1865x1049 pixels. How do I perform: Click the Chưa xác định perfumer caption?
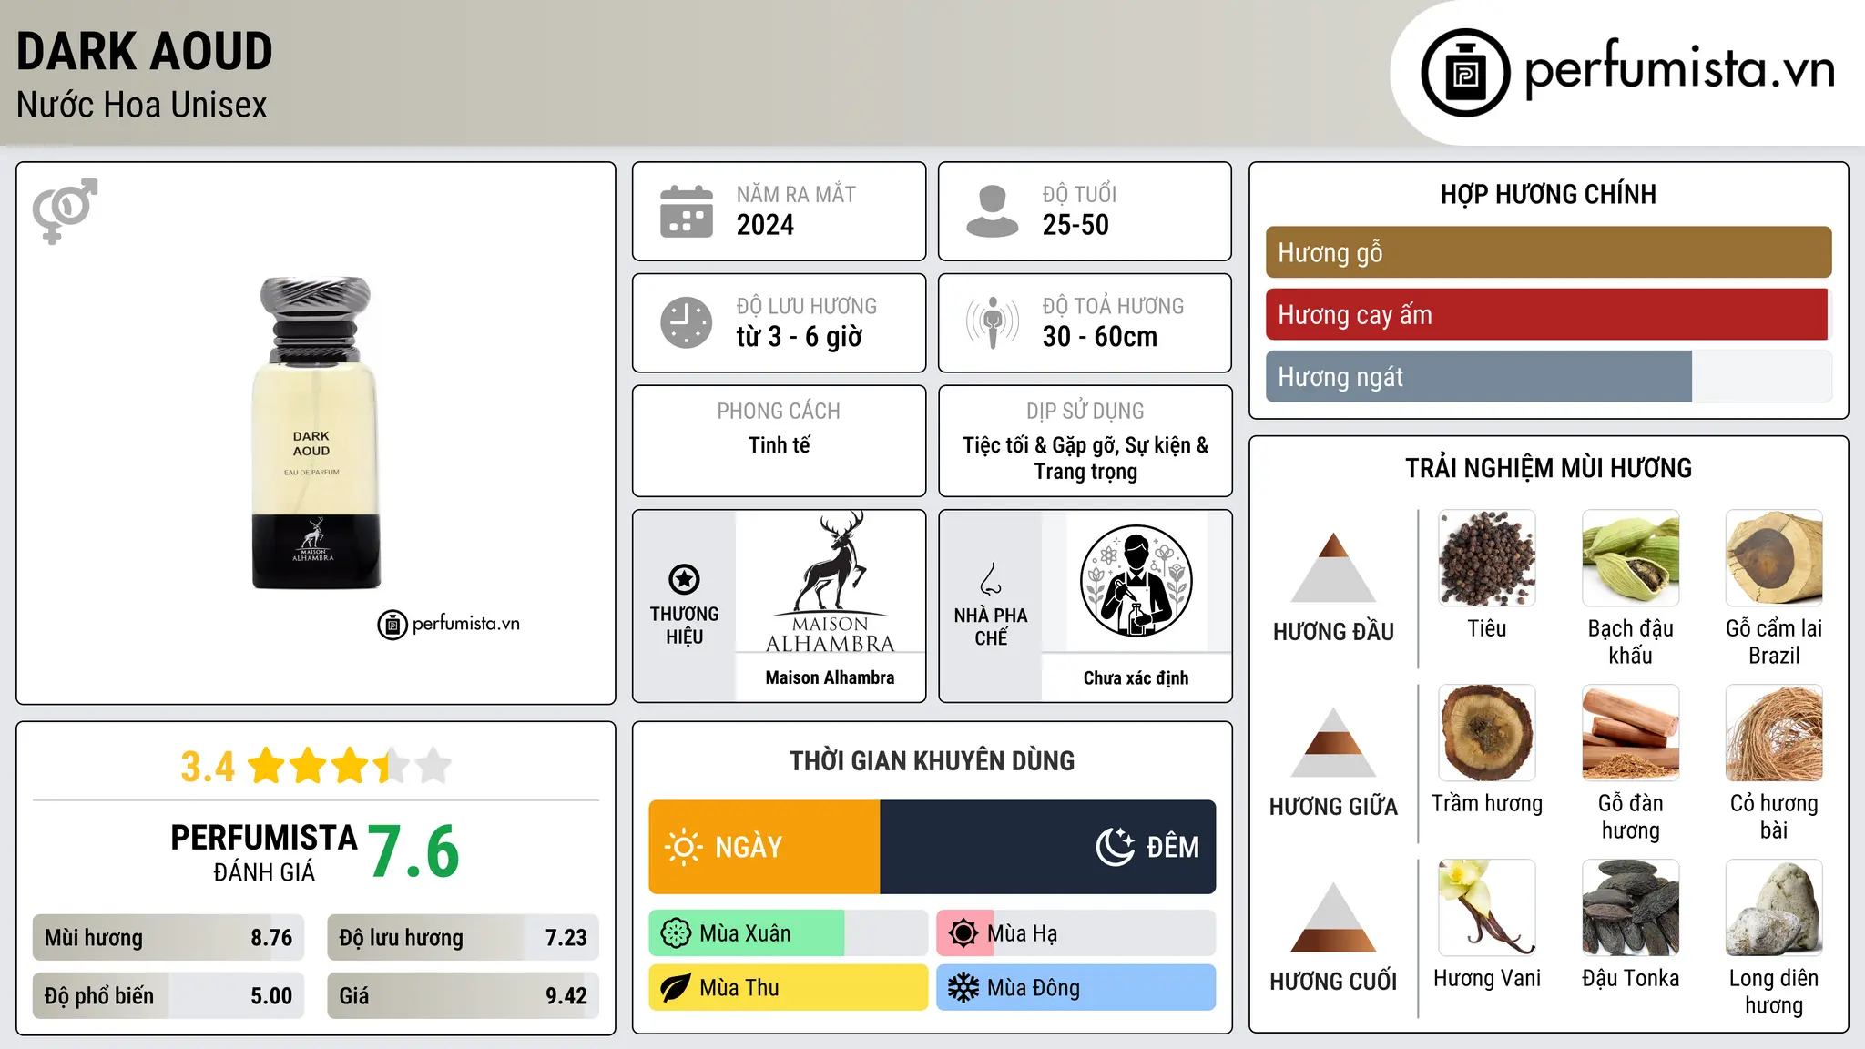[x=1136, y=677]
